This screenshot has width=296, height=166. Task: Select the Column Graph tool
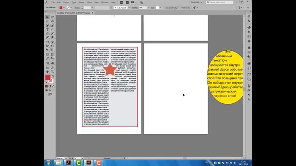tap(52, 63)
